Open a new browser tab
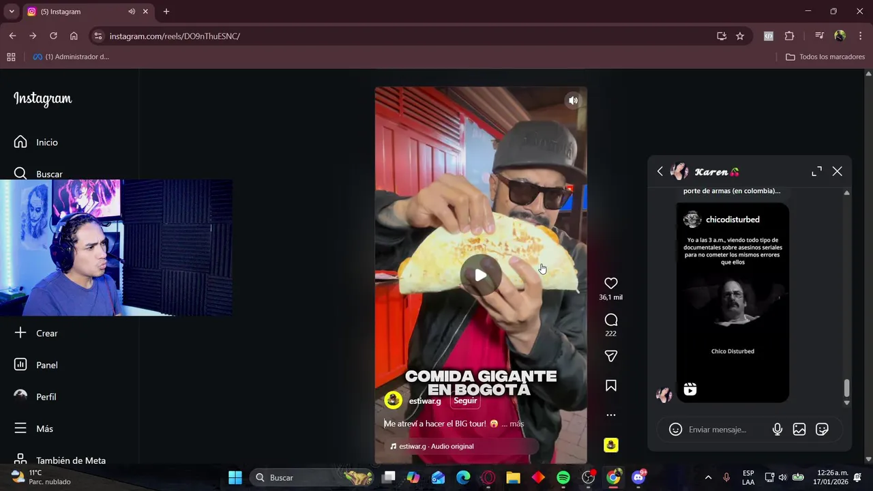The width and height of the screenshot is (873, 491). coord(166,12)
